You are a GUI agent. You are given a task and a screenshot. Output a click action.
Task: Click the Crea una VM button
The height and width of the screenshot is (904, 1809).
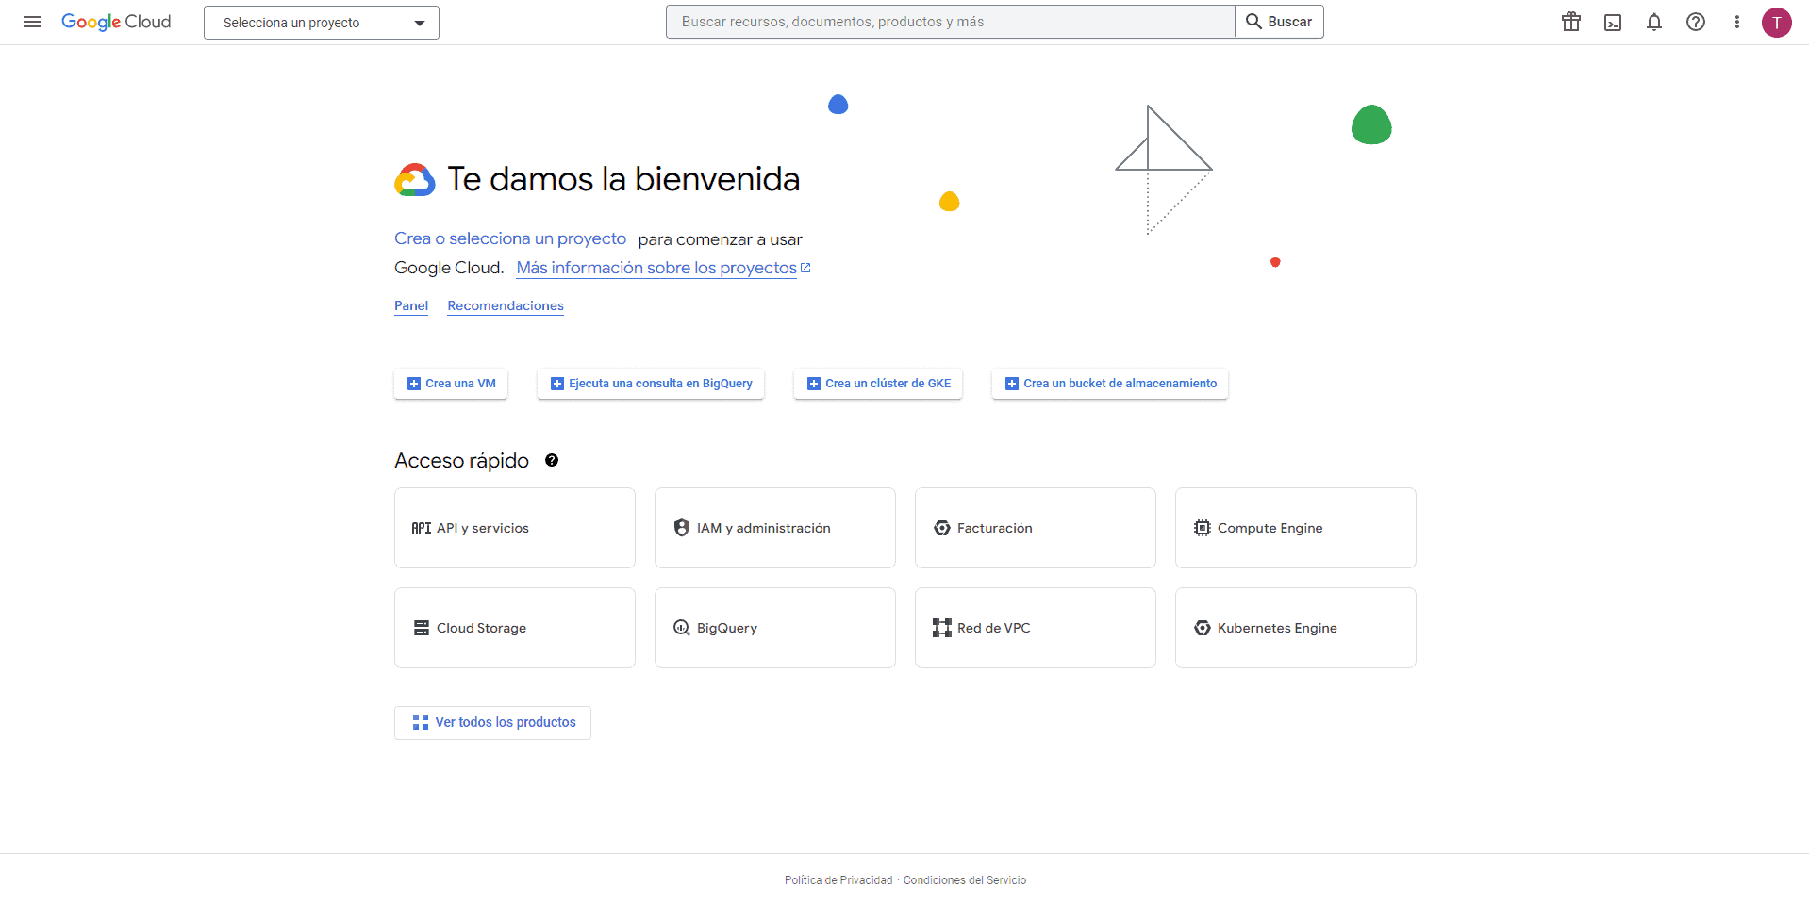[x=451, y=384]
